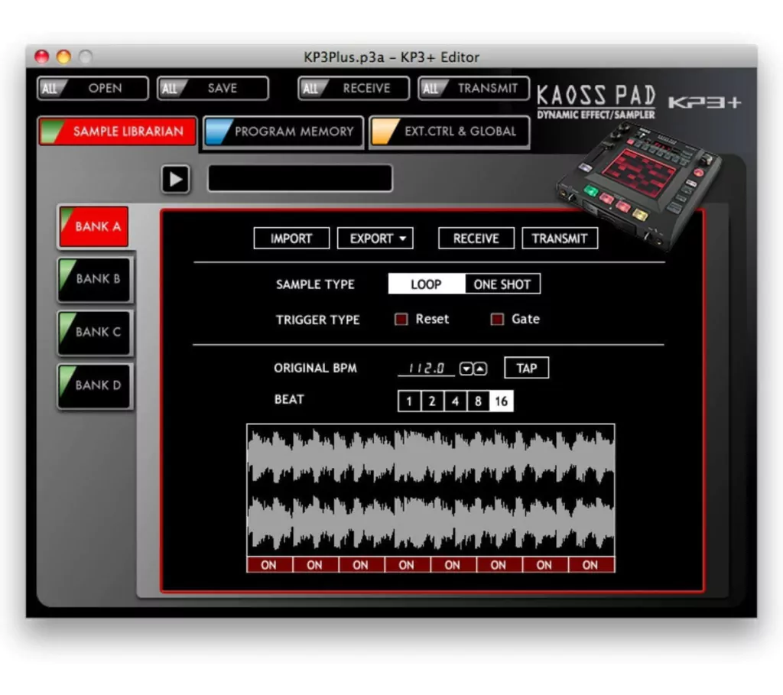Image resolution: width=783 pixels, height=695 pixels.
Task: Increase the original BPM with up arrow
Action: 480,369
